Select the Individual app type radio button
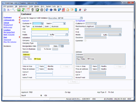This screenshot has width=136, height=102. 33,27
